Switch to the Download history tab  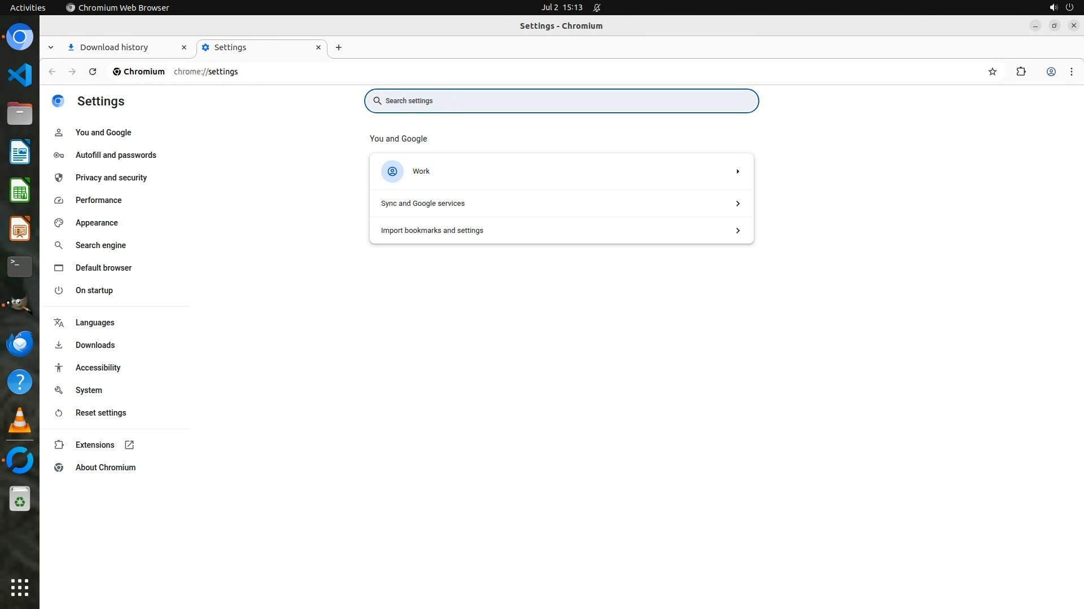pyautogui.click(x=114, y=47)
